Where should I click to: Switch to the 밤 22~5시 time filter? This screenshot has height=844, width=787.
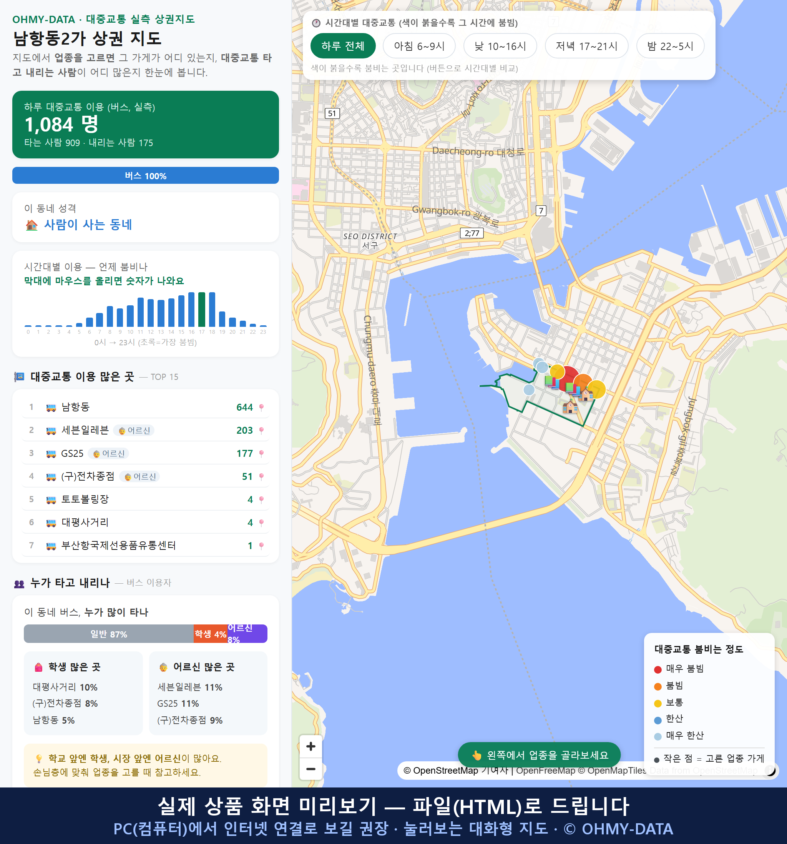point(670,46)
